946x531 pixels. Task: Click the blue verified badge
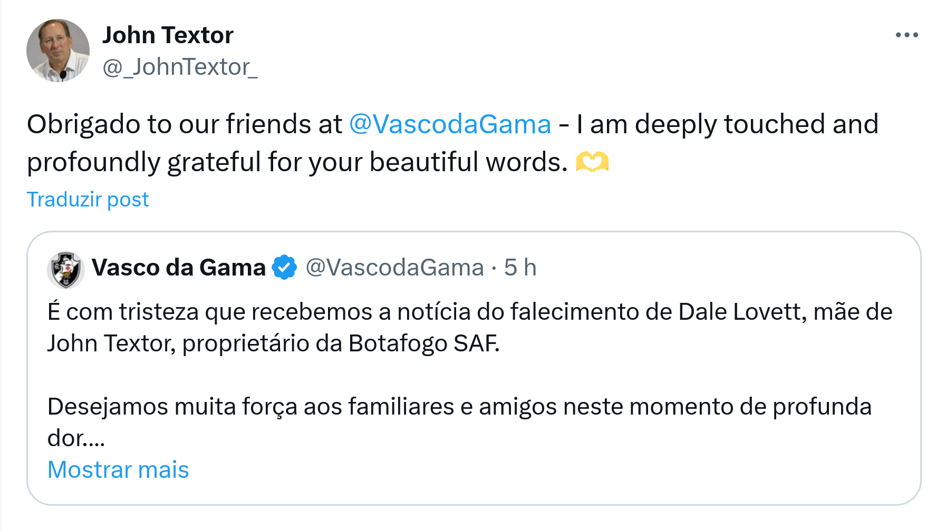284,268
